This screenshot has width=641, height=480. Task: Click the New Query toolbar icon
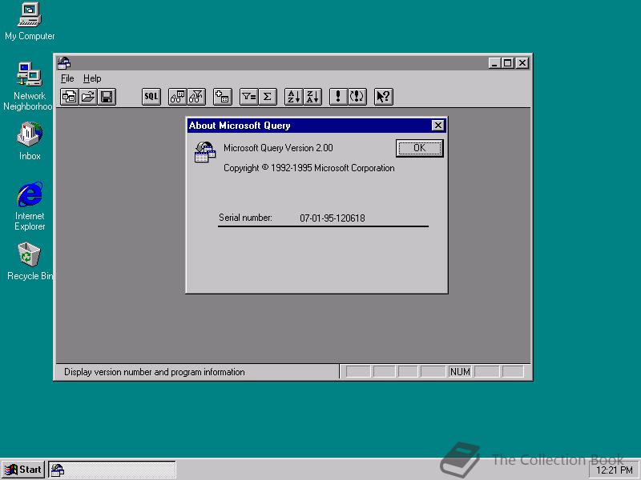pyautogui.click(x=70, y=97)
